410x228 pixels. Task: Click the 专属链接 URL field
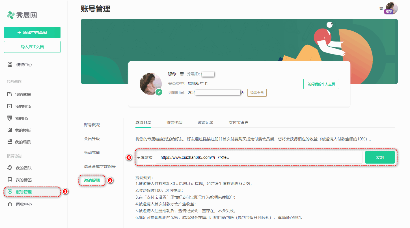coord(259,157)
